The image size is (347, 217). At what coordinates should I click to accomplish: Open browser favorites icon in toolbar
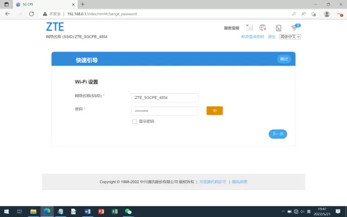point(313,14)
